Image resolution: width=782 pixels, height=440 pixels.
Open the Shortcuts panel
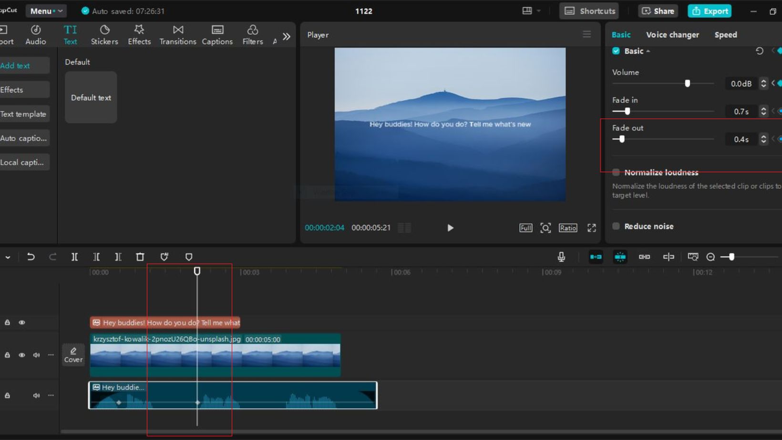click(590, 10)
